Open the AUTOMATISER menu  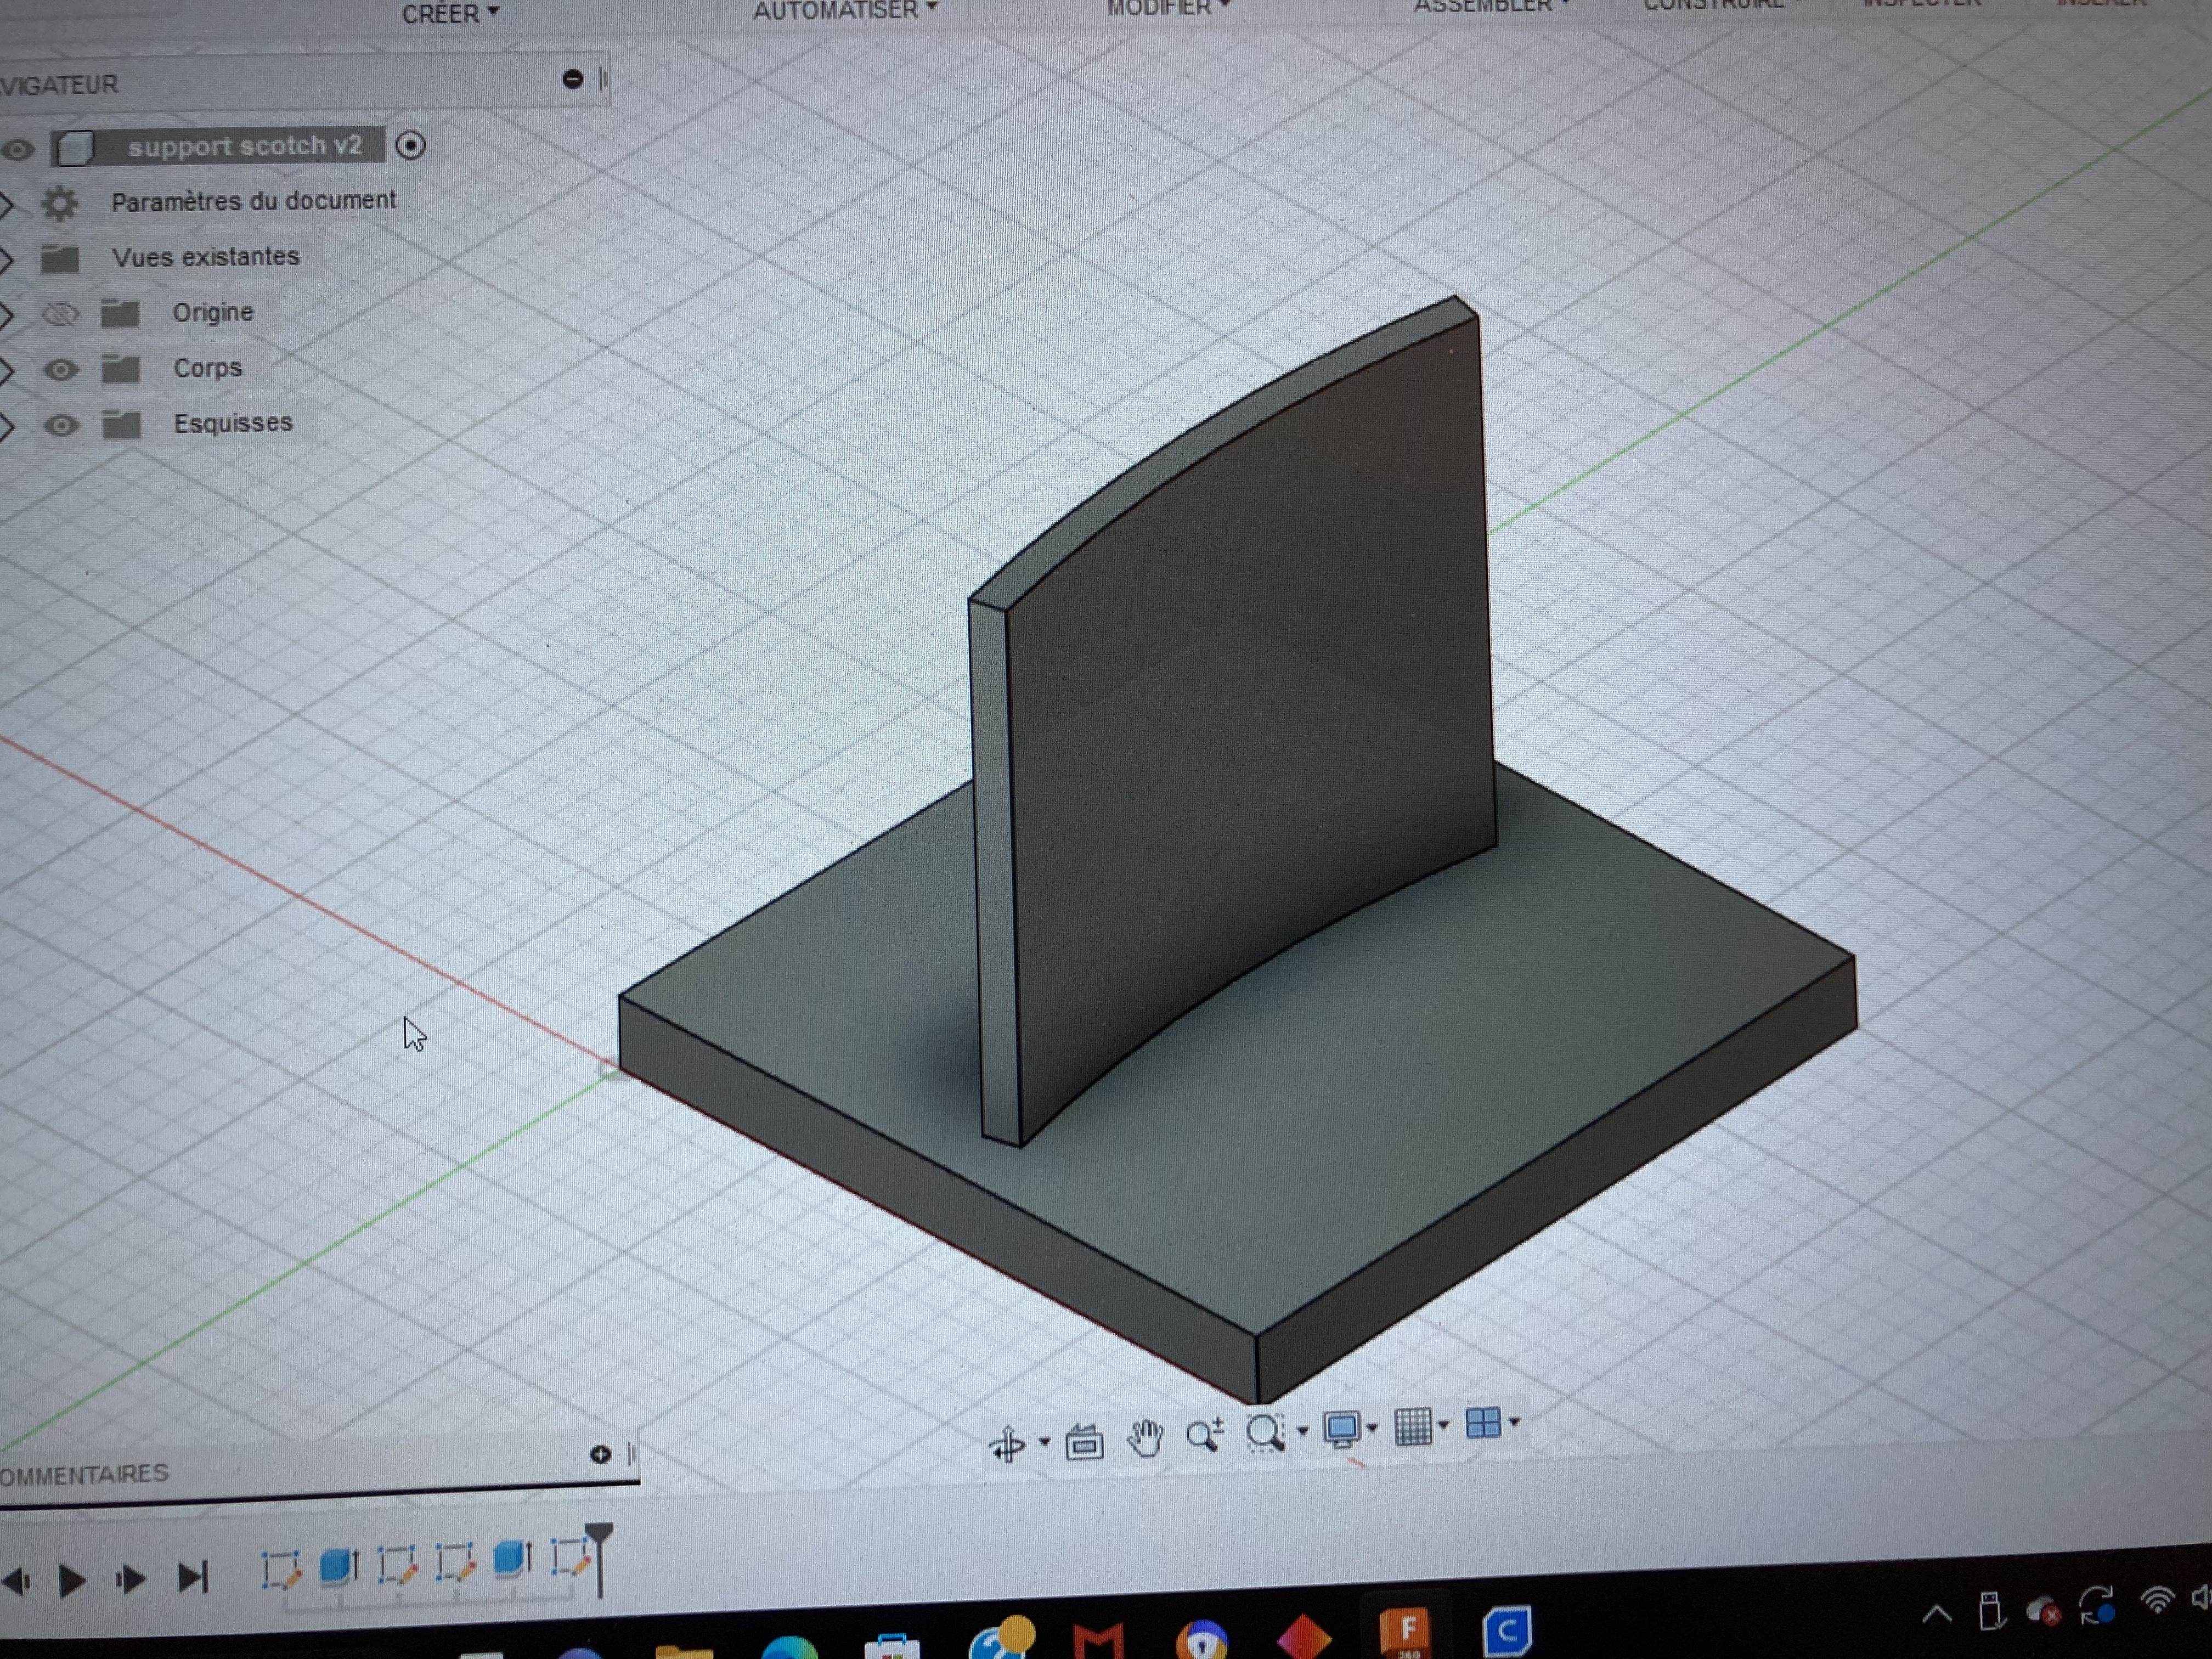pyautogui.click(x=845, y=10)
